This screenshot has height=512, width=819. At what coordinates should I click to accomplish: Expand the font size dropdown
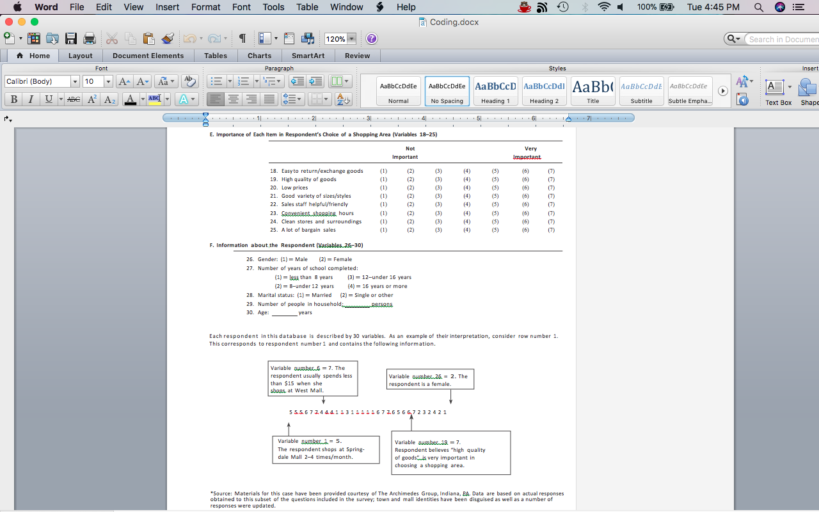(108, 81)
